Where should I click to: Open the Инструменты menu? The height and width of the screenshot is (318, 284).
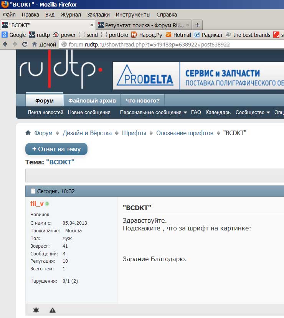[133, 15]
